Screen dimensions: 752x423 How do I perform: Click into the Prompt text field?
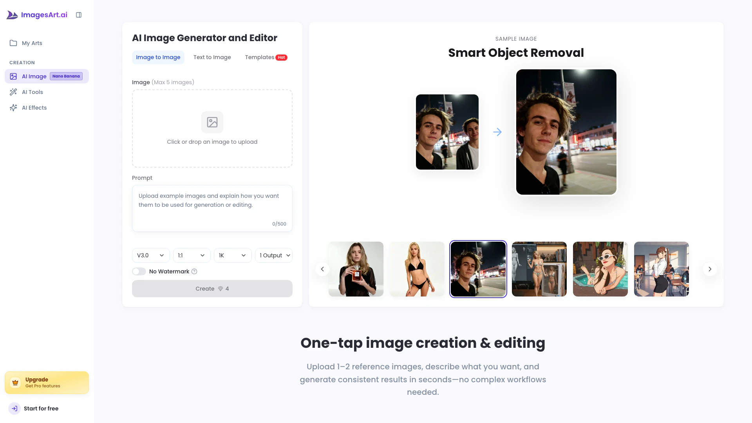point(212,208)
